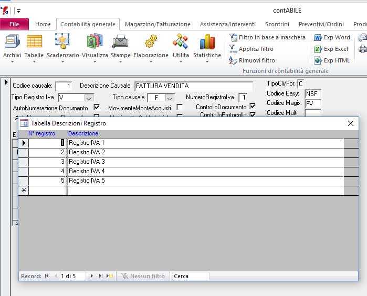Open the Elaborazione gears icon
367x296 pixels.
click(x=151, y=41)
